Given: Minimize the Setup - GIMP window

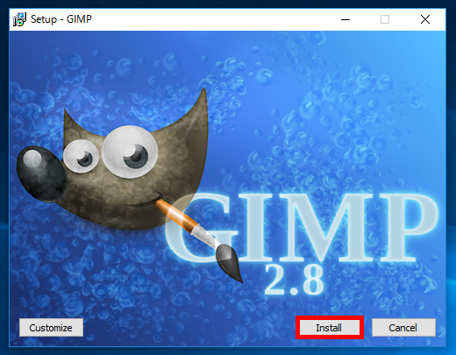Looking at the screenshot, I should click(x=346, y=19).
